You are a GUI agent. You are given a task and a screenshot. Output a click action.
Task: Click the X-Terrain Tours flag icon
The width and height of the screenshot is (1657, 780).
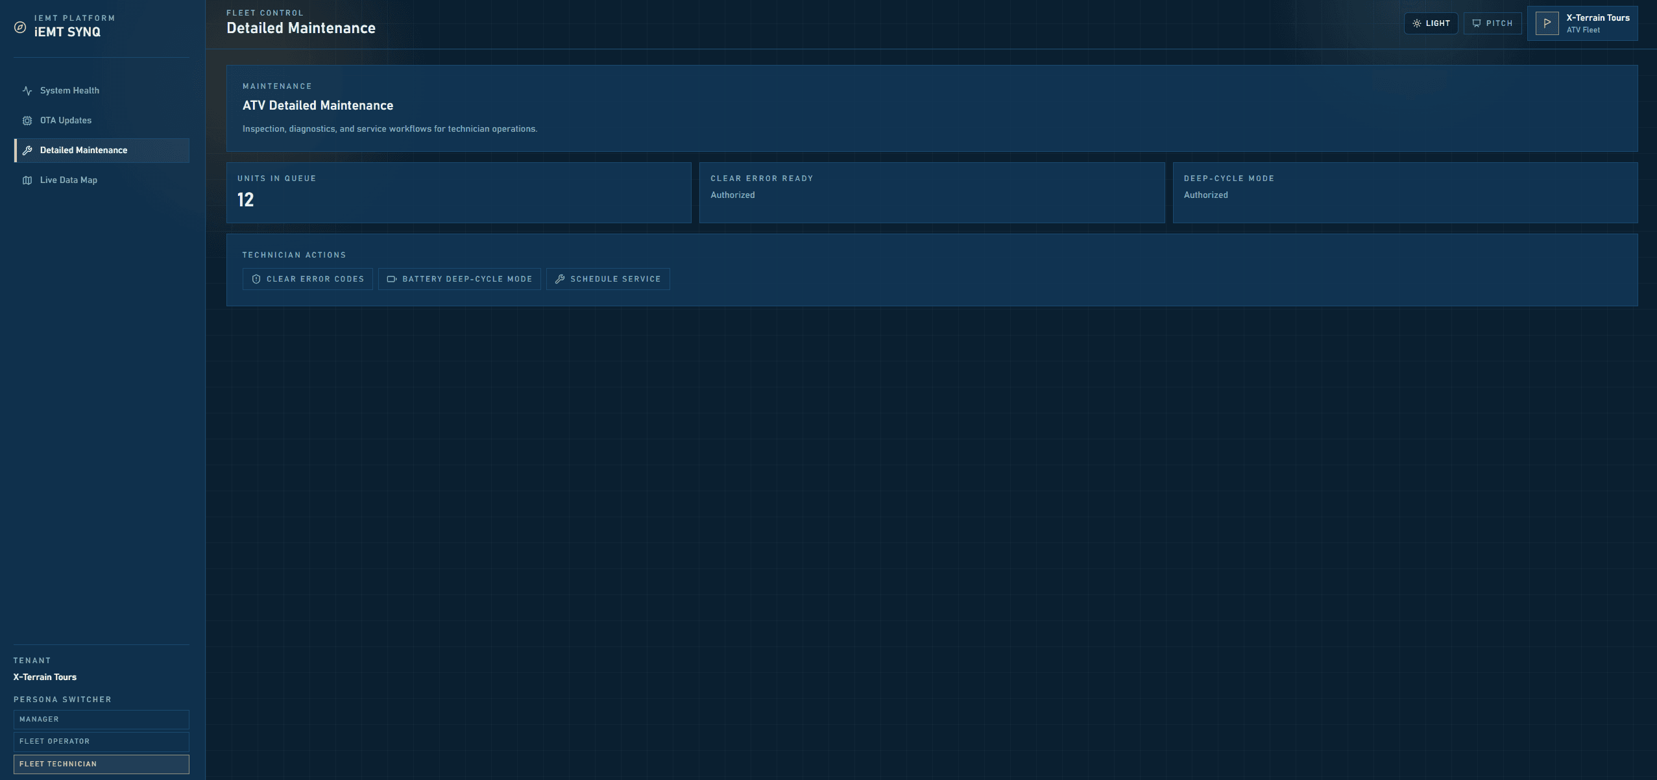point(1547,23)
